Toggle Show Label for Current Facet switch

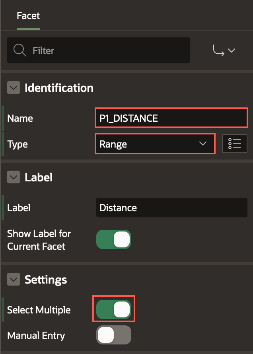(x=114, y=240)
